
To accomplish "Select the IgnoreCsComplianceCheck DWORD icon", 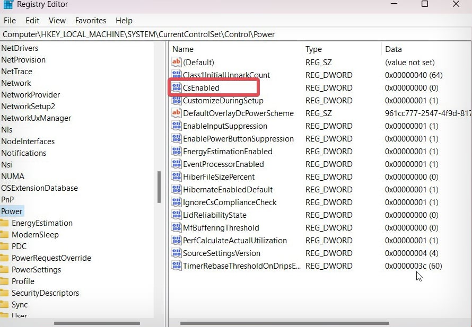I will coord(177,202).
